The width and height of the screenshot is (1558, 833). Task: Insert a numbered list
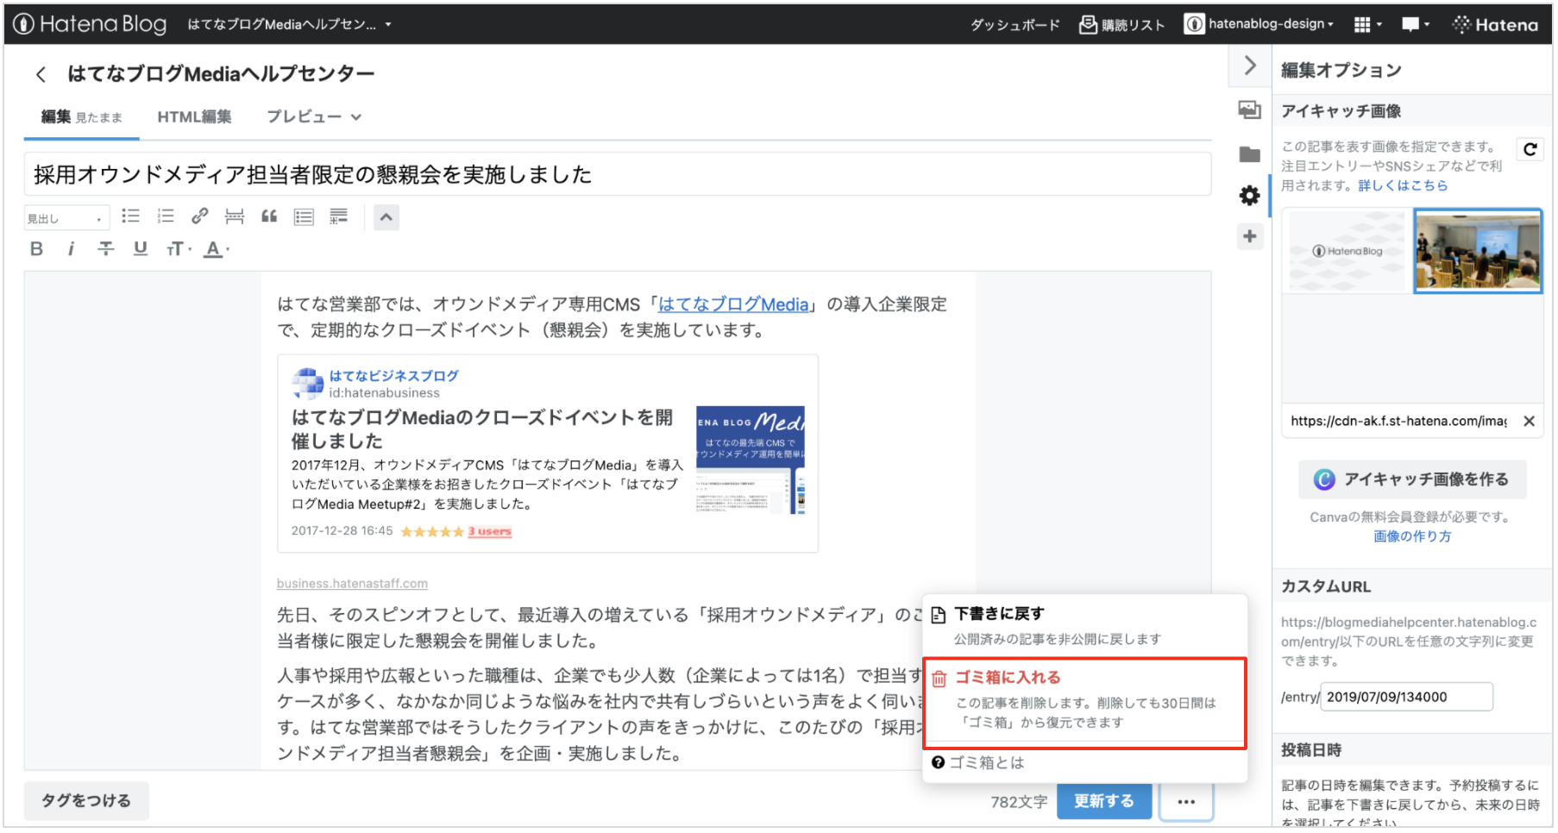166,216
